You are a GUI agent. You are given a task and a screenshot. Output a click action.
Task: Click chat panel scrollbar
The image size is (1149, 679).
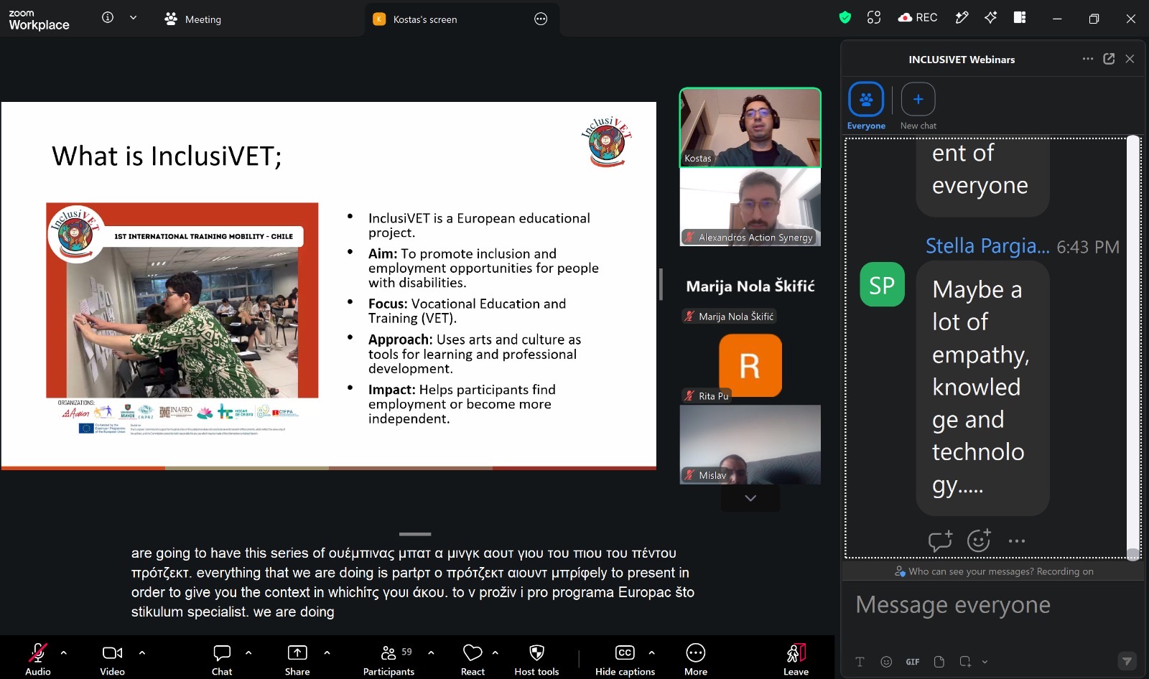coord(1132,347)
